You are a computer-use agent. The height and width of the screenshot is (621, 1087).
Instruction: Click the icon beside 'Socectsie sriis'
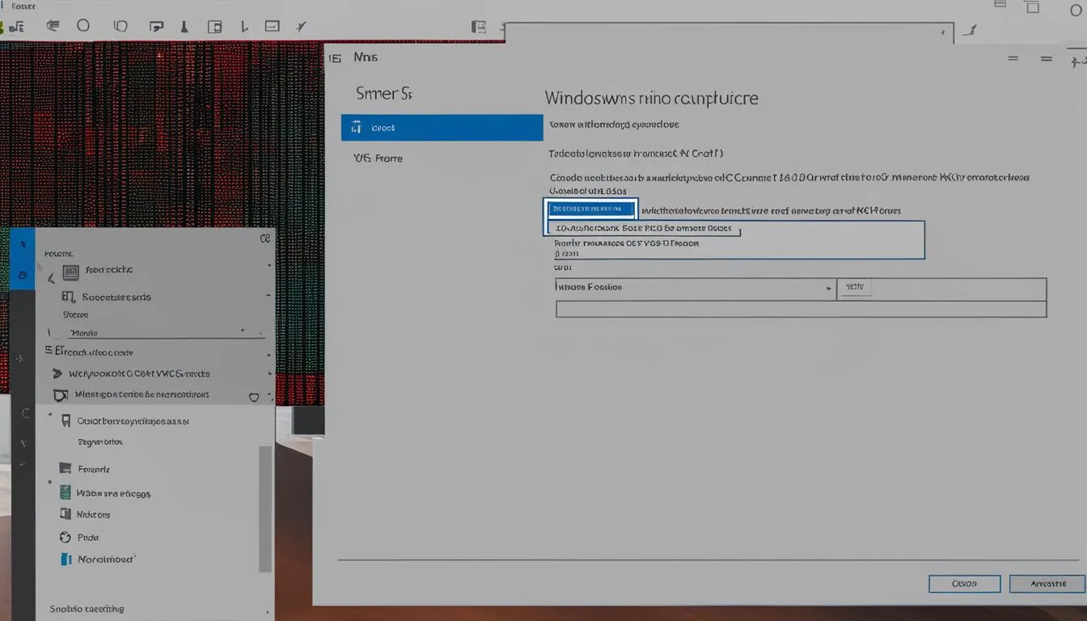[x=69, y=298]
